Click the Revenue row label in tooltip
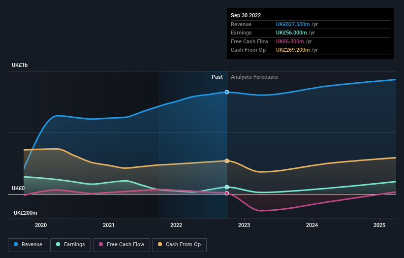This screenshot has height=258, width=404. tap(241, 24)
